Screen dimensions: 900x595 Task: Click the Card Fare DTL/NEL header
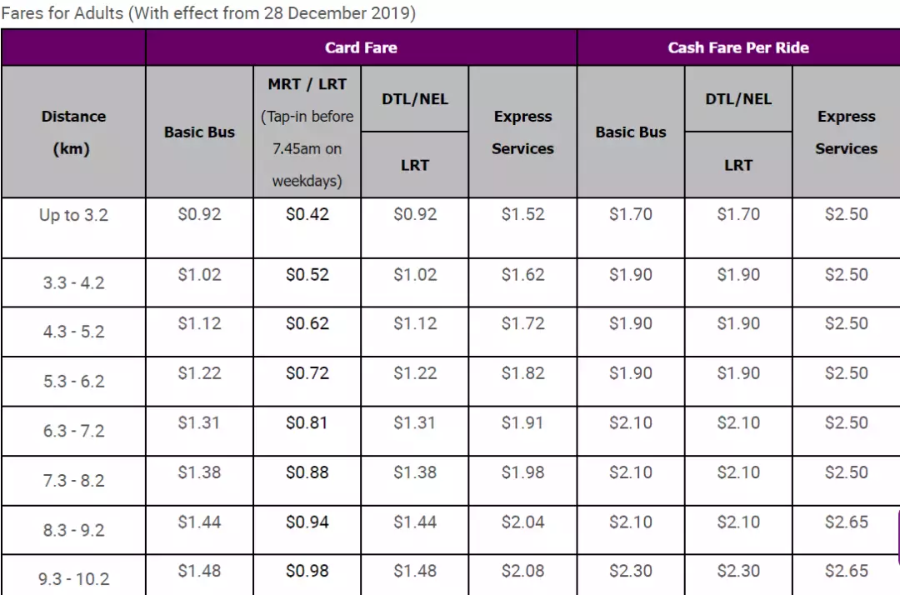point(415,99)
